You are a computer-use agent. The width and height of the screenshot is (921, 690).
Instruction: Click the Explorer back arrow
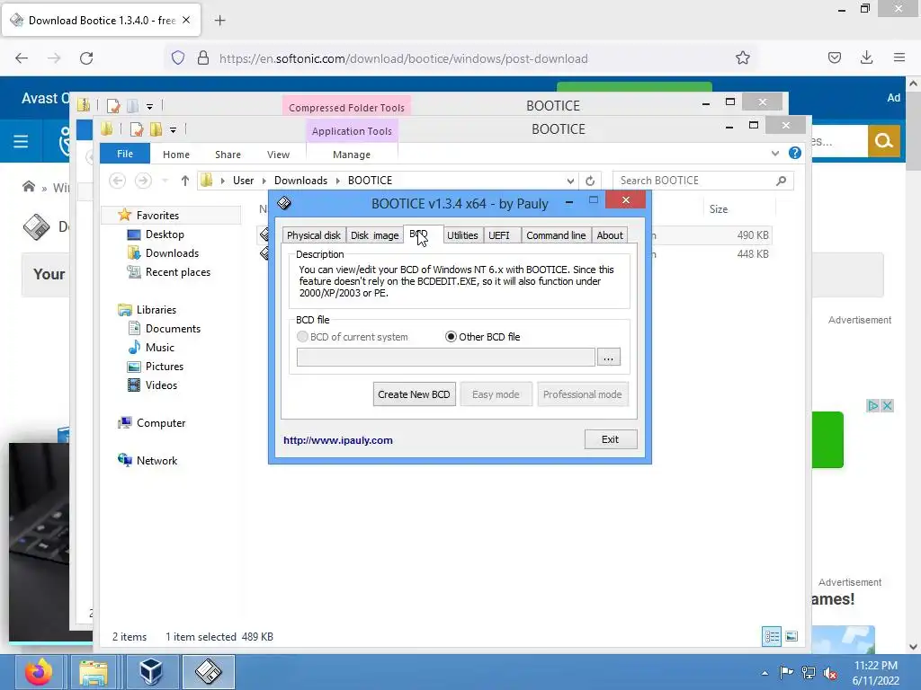(118, 181)
